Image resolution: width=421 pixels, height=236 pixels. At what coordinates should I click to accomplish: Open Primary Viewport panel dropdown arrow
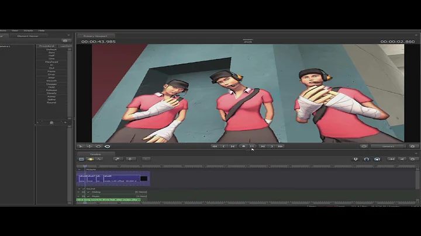click(x=416, y=35)
